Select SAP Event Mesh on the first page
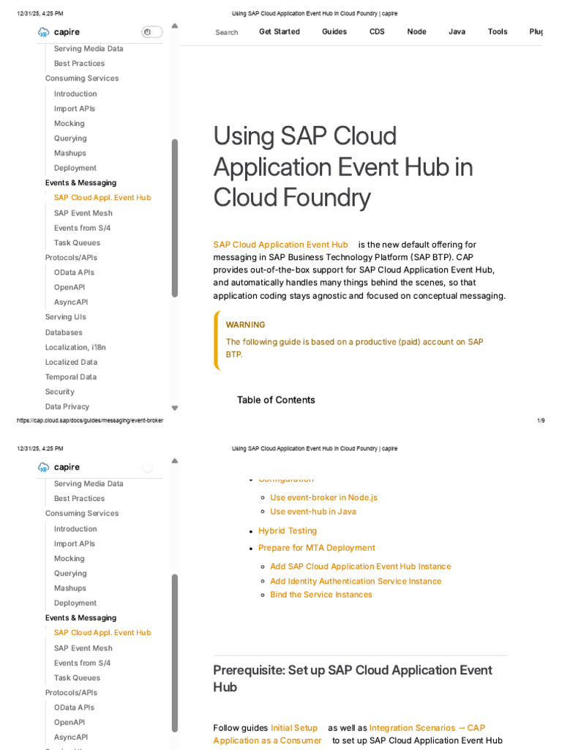 tap(83, 213)
